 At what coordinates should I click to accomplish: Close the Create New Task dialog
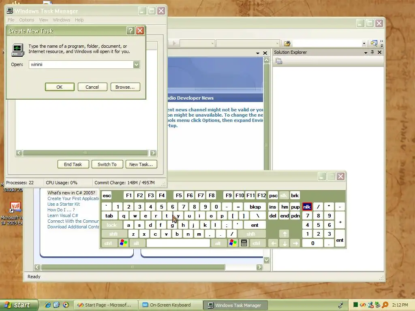tap(140, 31)
